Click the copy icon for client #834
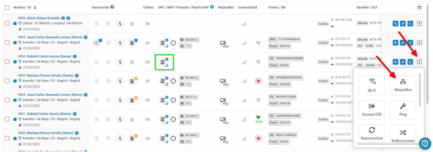Image resolution: width=433 pixels, height=152 pixels. pos(410,62)
